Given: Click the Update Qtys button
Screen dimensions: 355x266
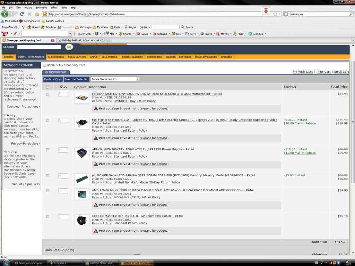Looking at the screenshot, I should pyautogui.click(x=52, y=79).
